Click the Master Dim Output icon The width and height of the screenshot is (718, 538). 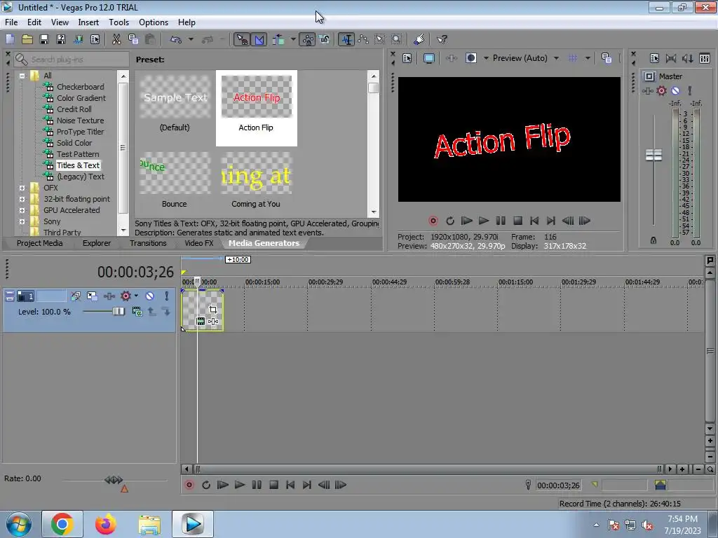tap(687, 59)
